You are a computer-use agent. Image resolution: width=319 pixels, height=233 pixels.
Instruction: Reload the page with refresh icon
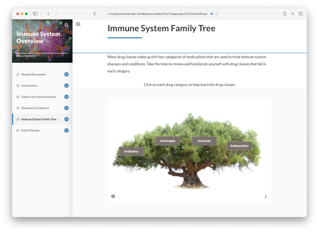pyautogui.click(x=217, y=14)
